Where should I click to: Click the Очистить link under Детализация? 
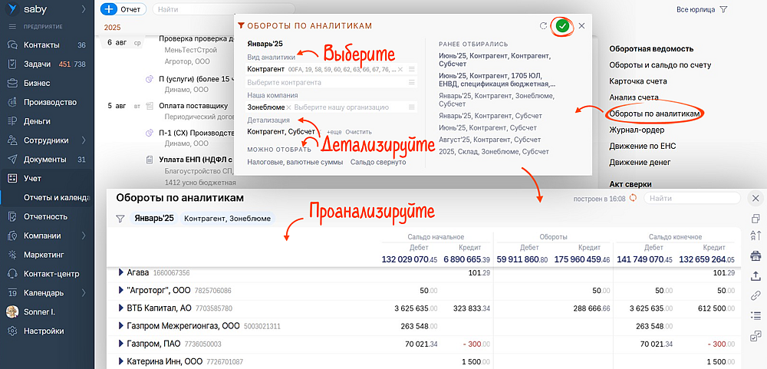click(358, 132)
